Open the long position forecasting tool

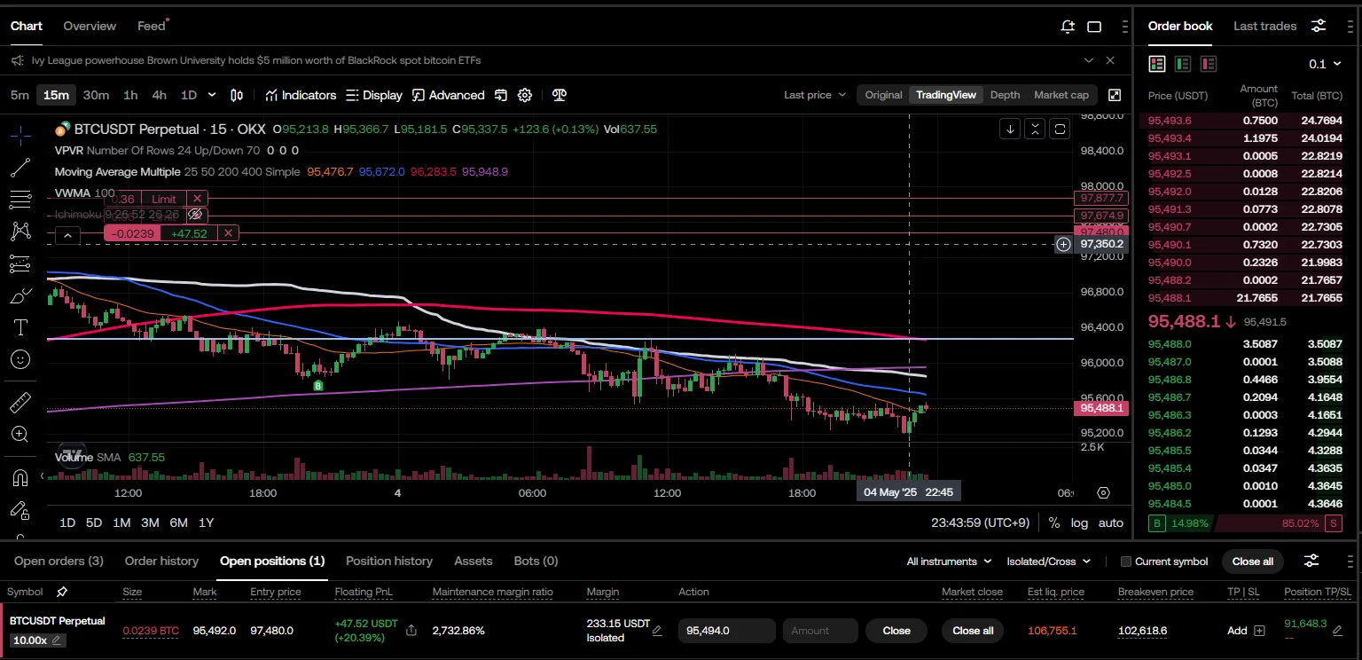[20, 263]
